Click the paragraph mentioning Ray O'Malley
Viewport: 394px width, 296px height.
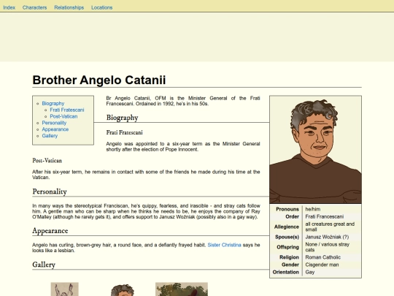point(146,211)
